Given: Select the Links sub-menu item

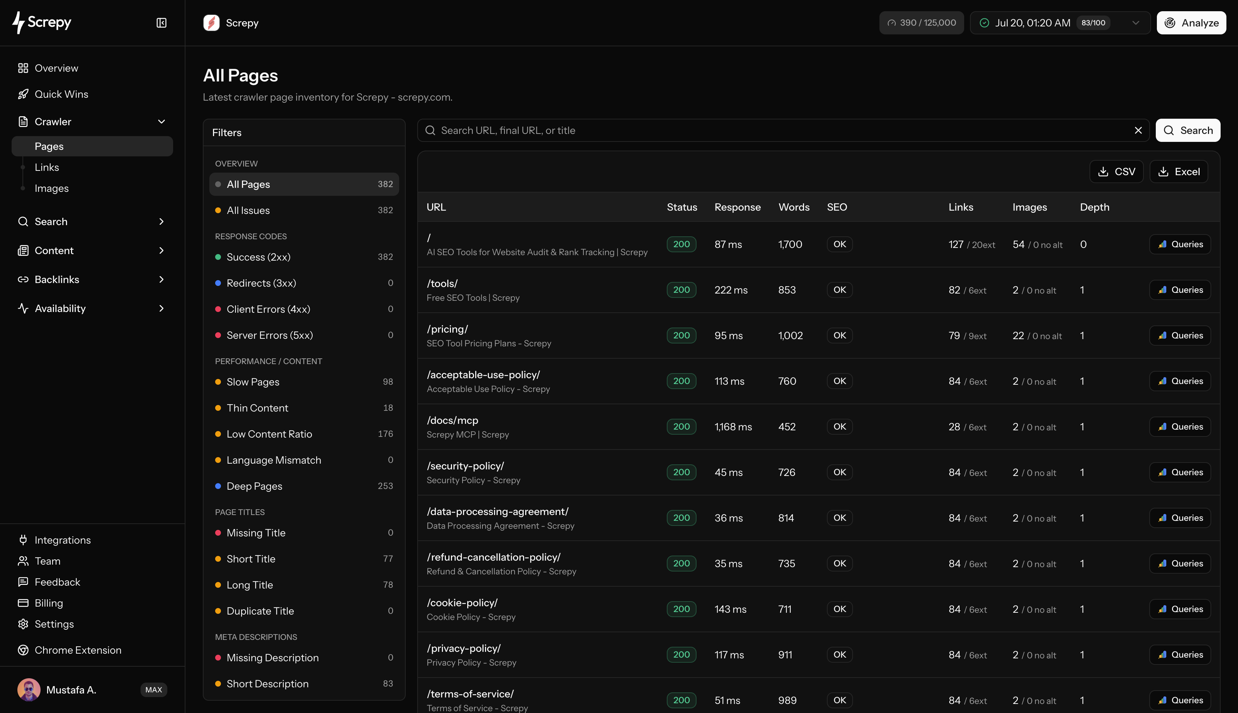Looking at the screenshot, I should 46,167.
